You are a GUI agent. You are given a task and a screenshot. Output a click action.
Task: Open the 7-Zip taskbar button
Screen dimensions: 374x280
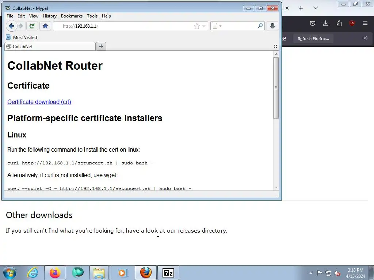(168, 273)
